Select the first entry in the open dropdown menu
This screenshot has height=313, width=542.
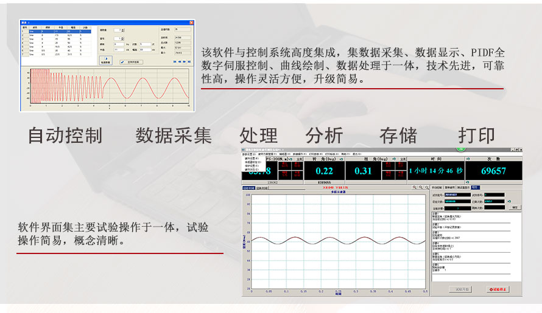(251, 159)
